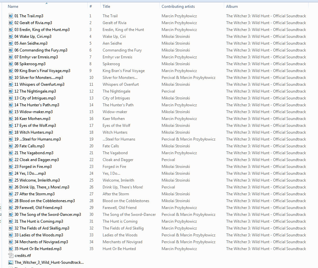Select 32 The Fields of Ard Skellig.mp3

(42, 228)
